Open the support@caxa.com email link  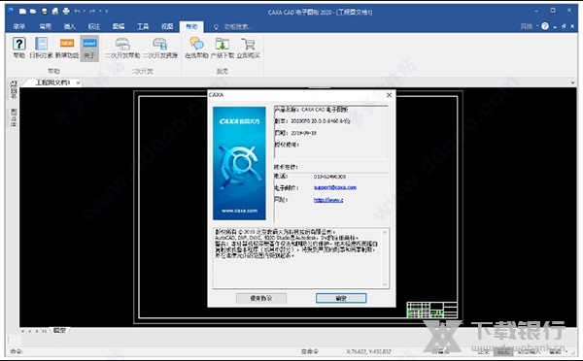coord(335,187)
